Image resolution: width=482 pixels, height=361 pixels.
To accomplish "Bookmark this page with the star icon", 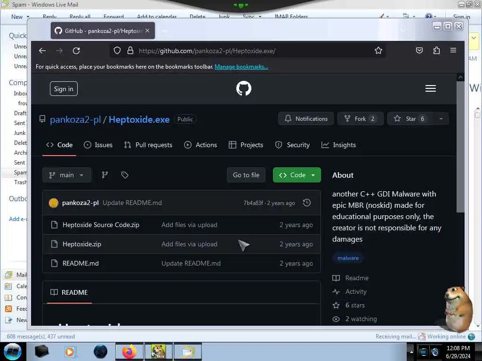I will tap(378, 51).
